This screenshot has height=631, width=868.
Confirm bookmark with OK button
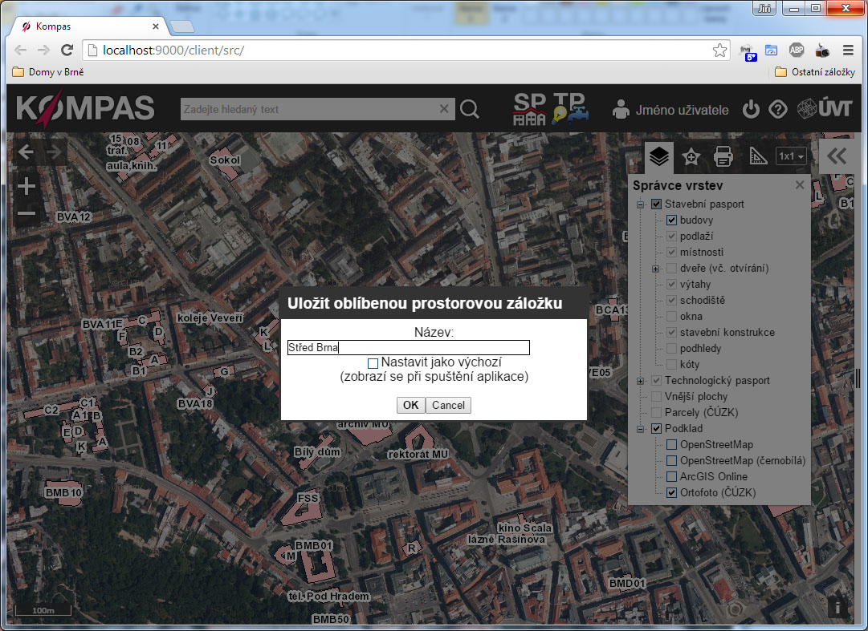(410, 405)
